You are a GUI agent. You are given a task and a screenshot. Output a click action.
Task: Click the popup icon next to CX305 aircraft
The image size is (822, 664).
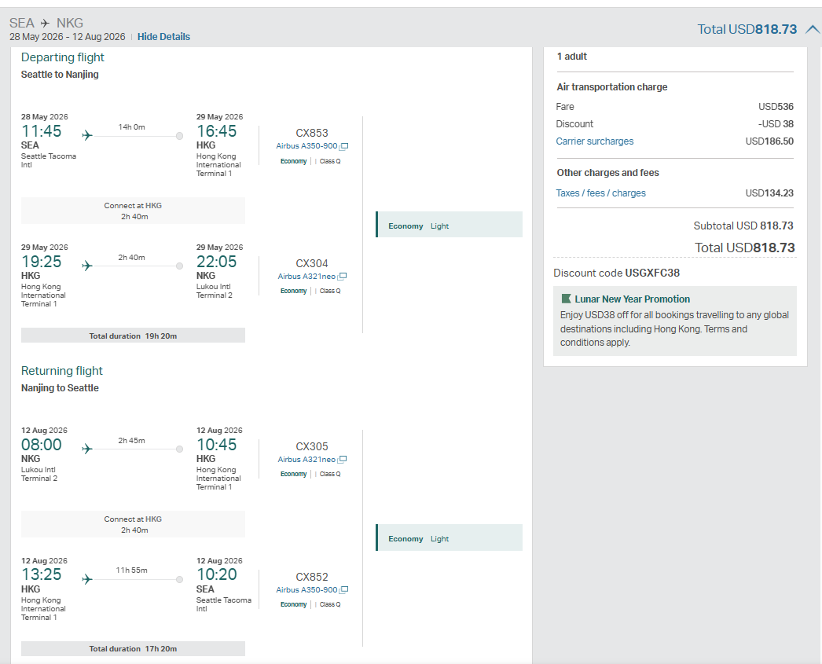[x=342, y=460]
